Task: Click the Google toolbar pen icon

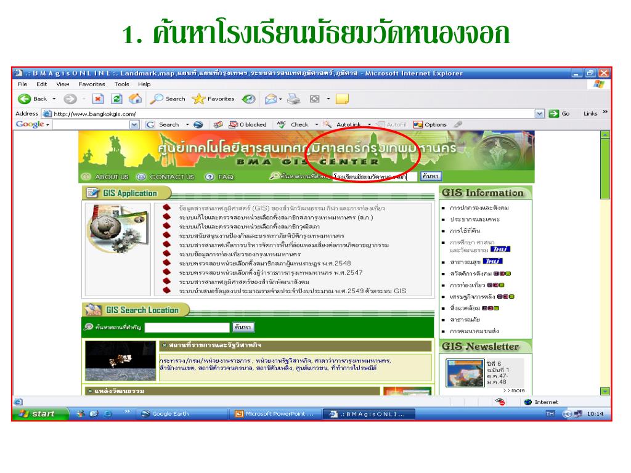Action: [x=458, y=124]
